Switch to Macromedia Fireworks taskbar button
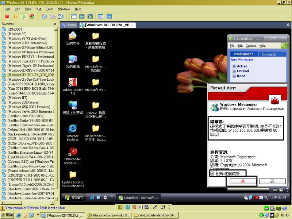The width and height of the screenshot is (292, 219). [x=109, y=215]
